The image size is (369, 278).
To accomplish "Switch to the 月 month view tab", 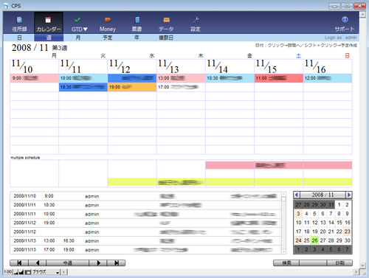I will (x=78, y=38).
